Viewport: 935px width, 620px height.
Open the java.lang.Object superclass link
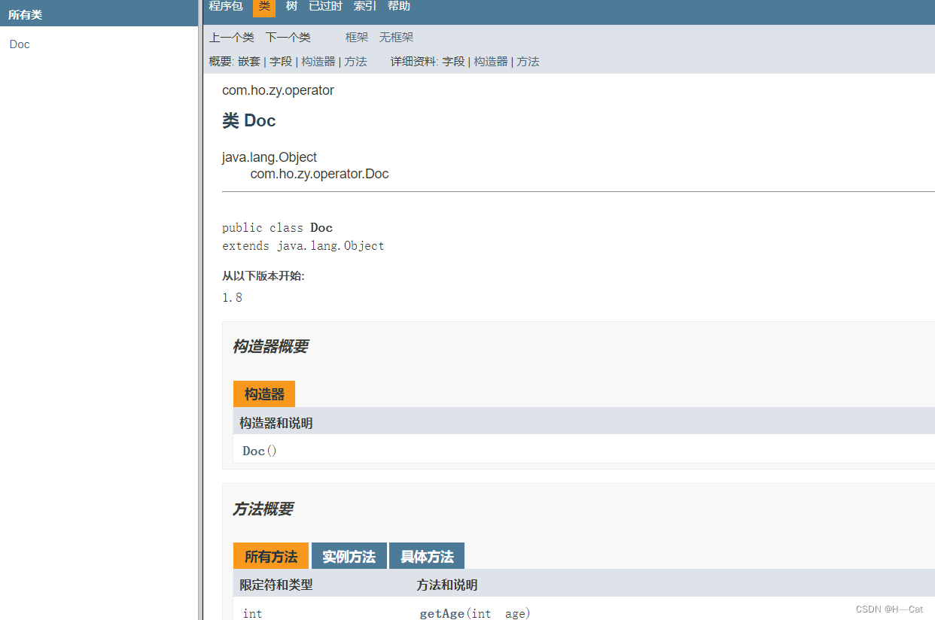(x=270, y=157)
